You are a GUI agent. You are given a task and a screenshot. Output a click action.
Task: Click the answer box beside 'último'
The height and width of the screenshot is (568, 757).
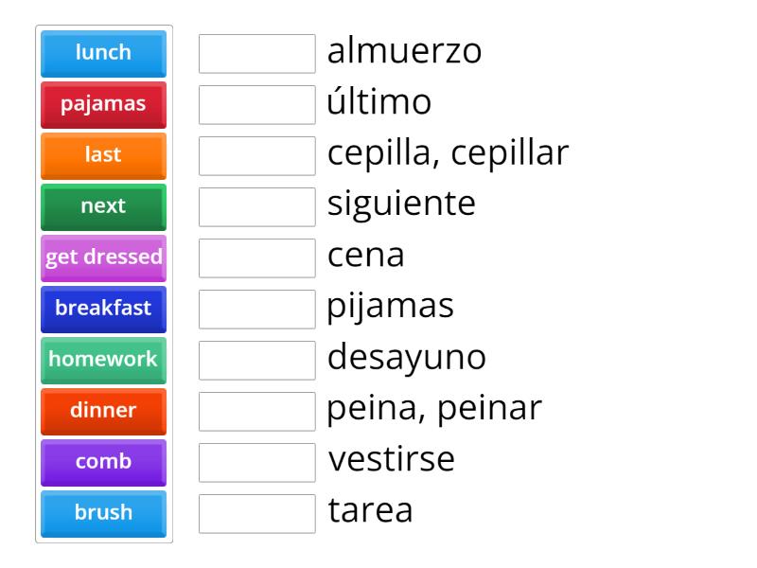[256, 105]
